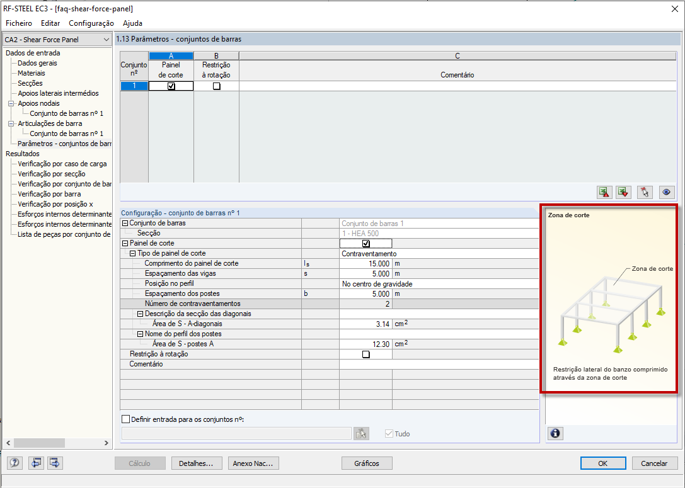
Task: Collapse Tipo de painel de corte group
Action: pos(133,254)
